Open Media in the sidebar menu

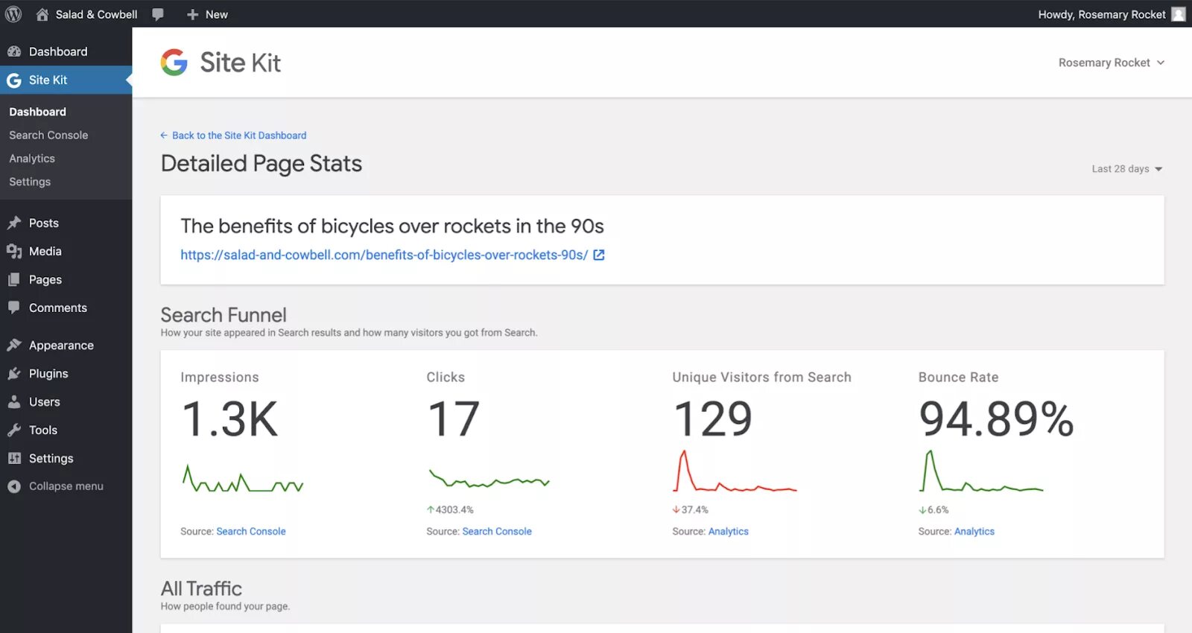pyautogui.click(x=45, y=251)
